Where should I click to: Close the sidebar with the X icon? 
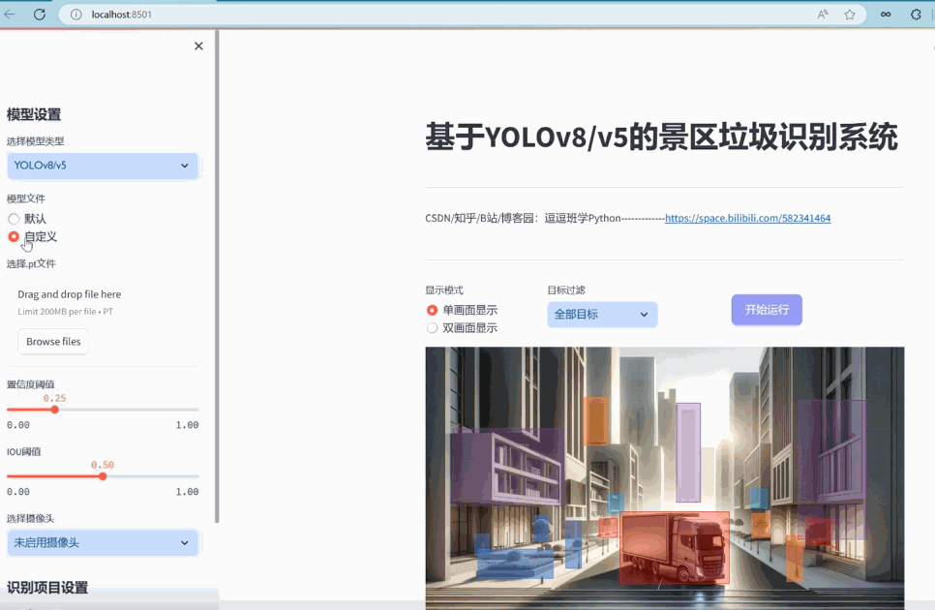[198, 46]
